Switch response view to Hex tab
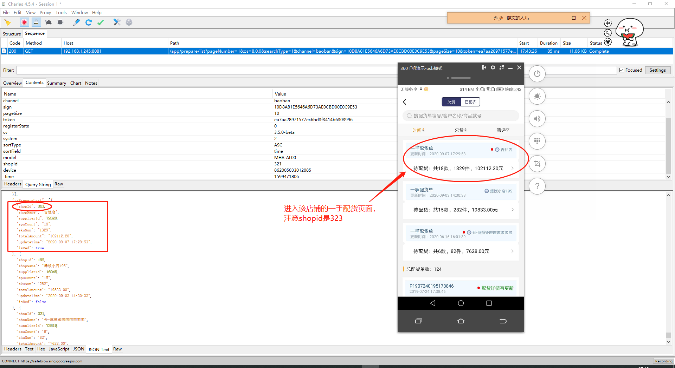 (x=41, y=349)
